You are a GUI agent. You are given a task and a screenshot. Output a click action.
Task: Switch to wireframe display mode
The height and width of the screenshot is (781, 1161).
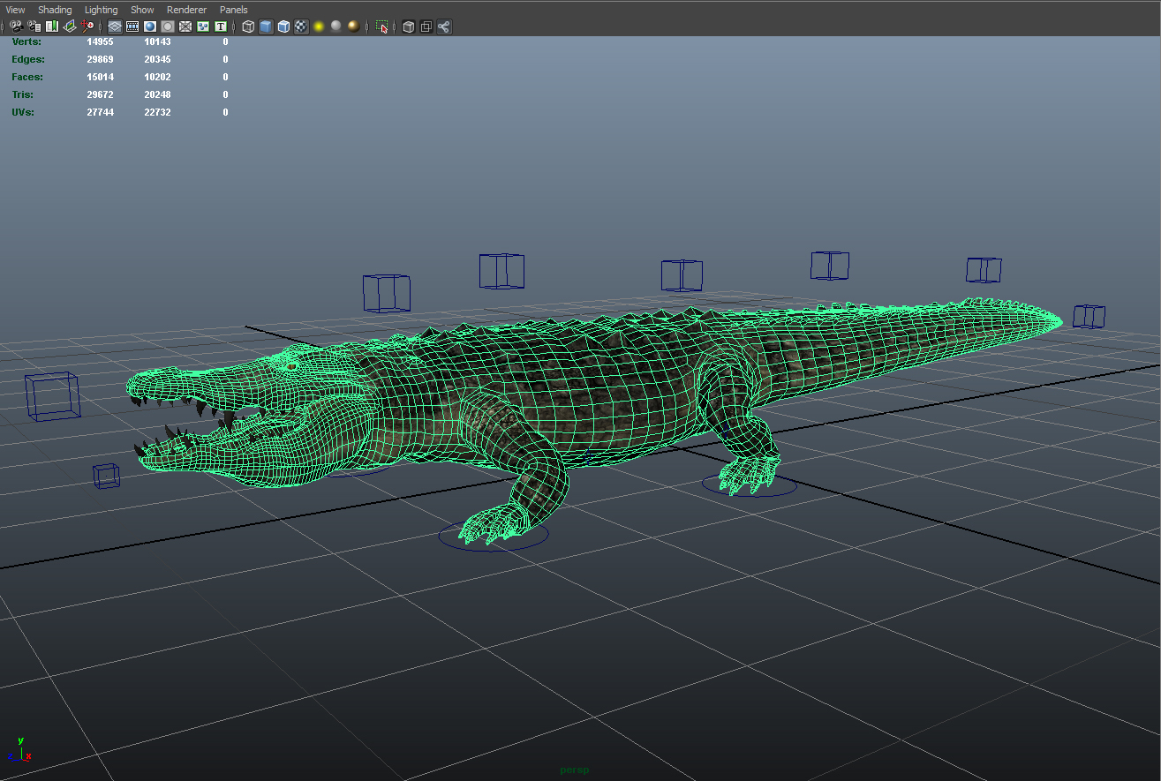(x=248, y=26)
